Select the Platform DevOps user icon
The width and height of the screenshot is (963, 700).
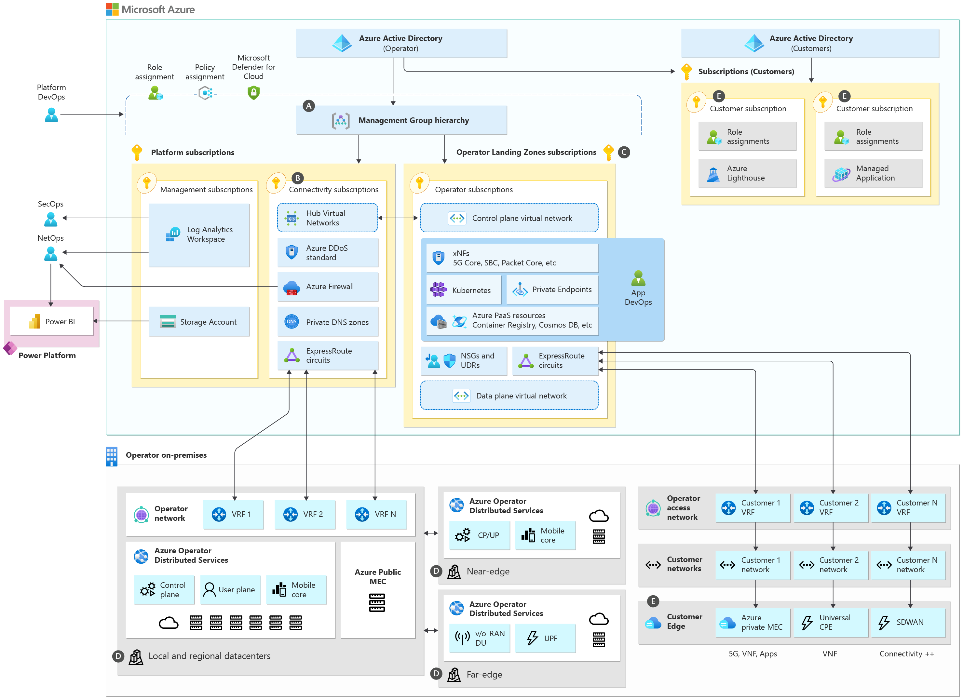click(51, 114)
